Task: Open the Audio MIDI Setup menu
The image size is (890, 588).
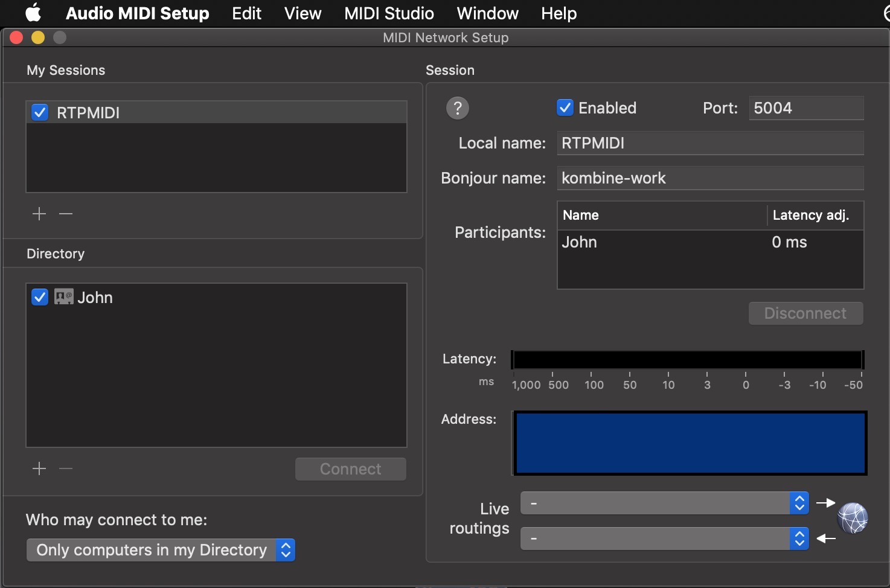Action: pos(137,13)
